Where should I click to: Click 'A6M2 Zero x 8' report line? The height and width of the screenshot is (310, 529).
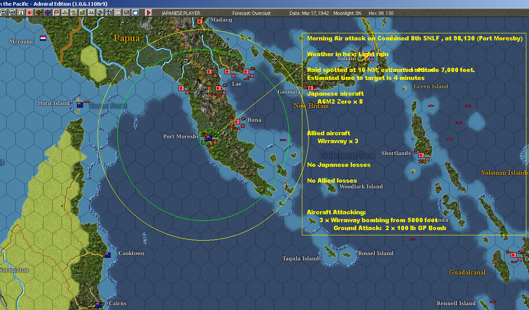(340, 101)
